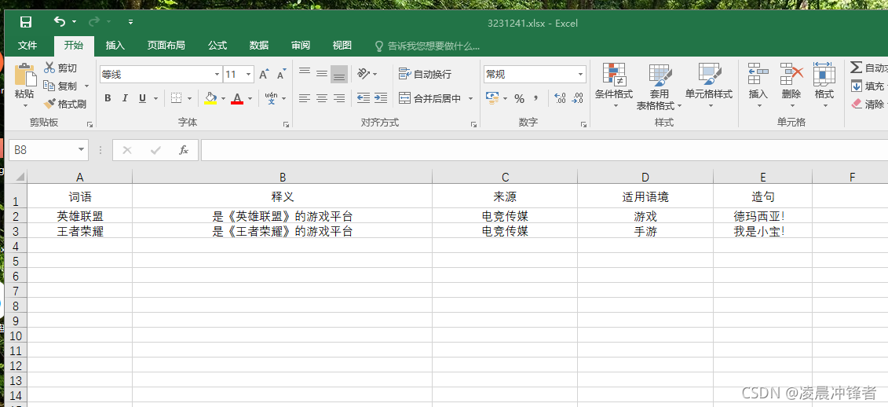The height and width of the screenshot is (407, 888).
Task: Save the workbook with the floppy icon
Action: coord(25,22)
